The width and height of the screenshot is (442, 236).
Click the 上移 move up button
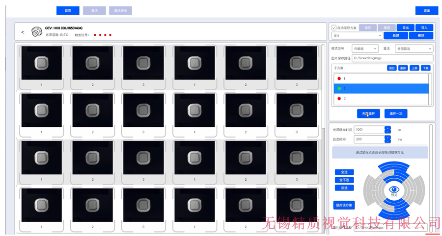414,68
